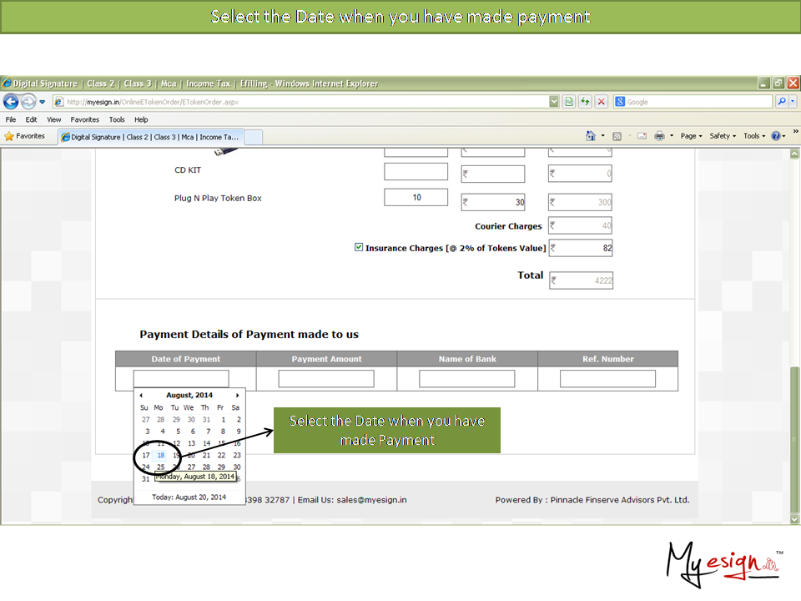
Task: Open the File menu
Action: pyautogui.click(x=10, y=119)
